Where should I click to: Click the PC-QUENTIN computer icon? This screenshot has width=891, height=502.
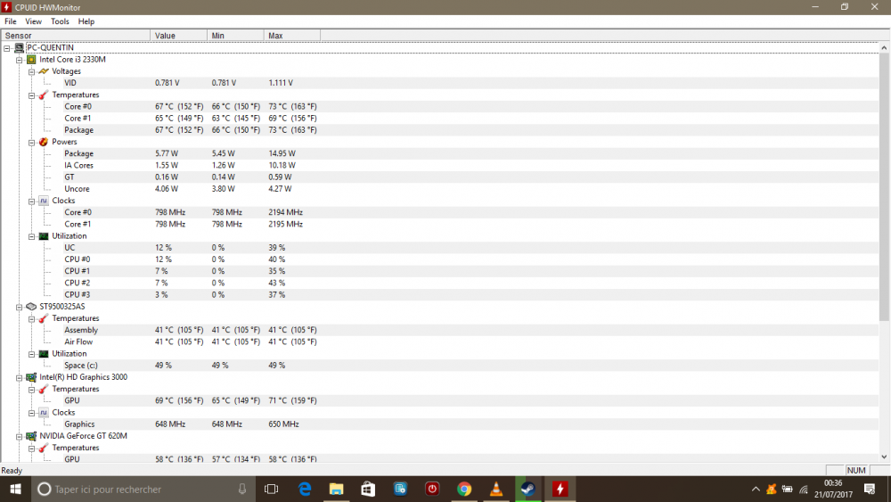pyautogui.click(x=19, y=47)
